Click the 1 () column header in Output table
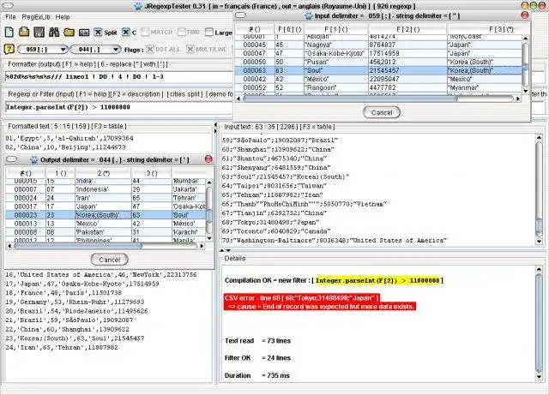549x395 pixels. click(60, 173)
